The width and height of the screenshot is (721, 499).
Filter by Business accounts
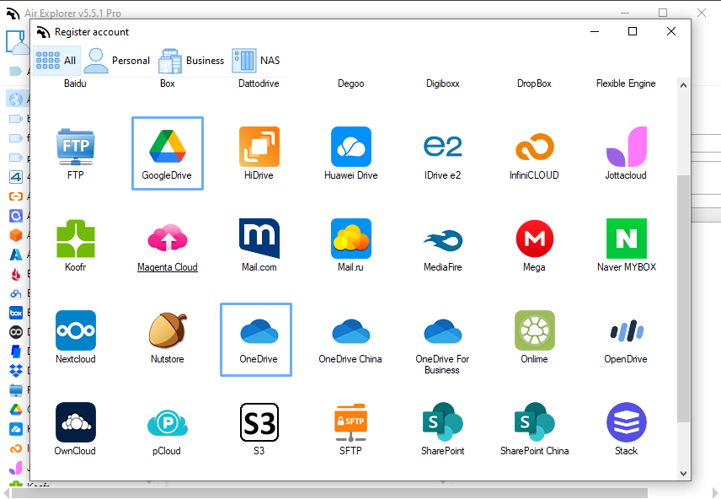[191, 61]
